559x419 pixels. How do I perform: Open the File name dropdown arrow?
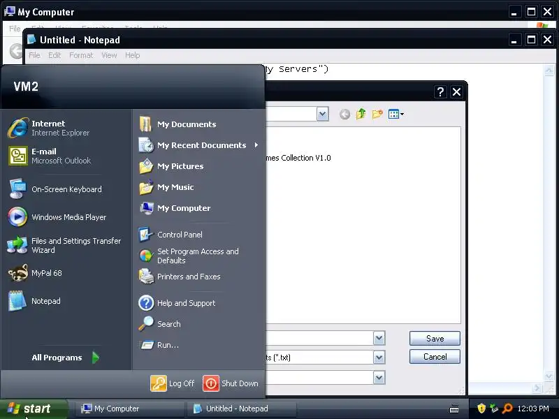point(379,338)
